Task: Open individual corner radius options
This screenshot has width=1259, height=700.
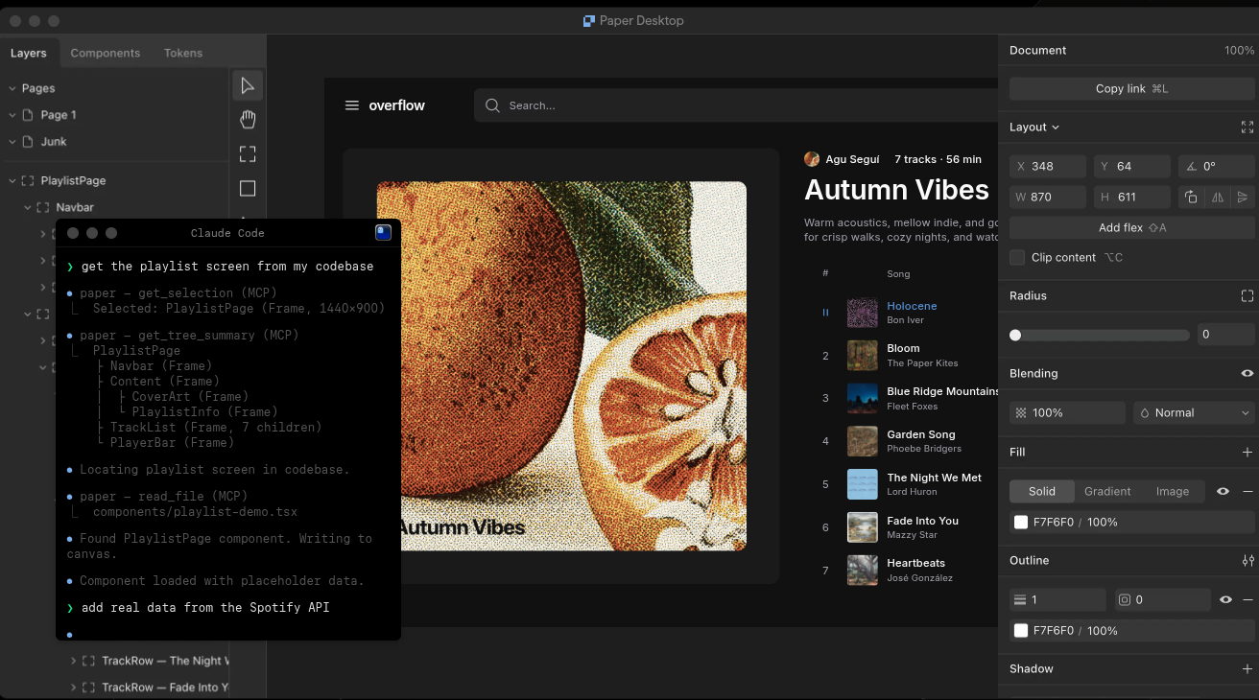Action: [1247, 296]
